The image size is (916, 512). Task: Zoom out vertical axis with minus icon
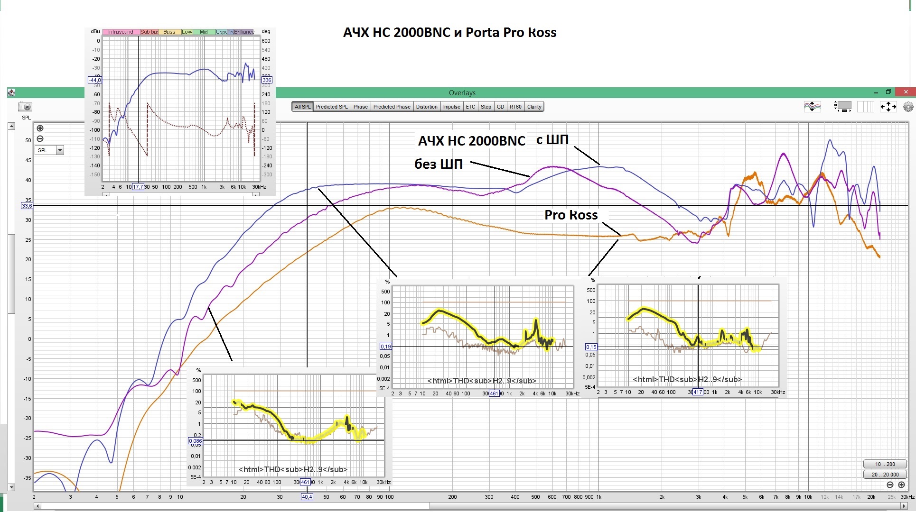pos(40,138)
